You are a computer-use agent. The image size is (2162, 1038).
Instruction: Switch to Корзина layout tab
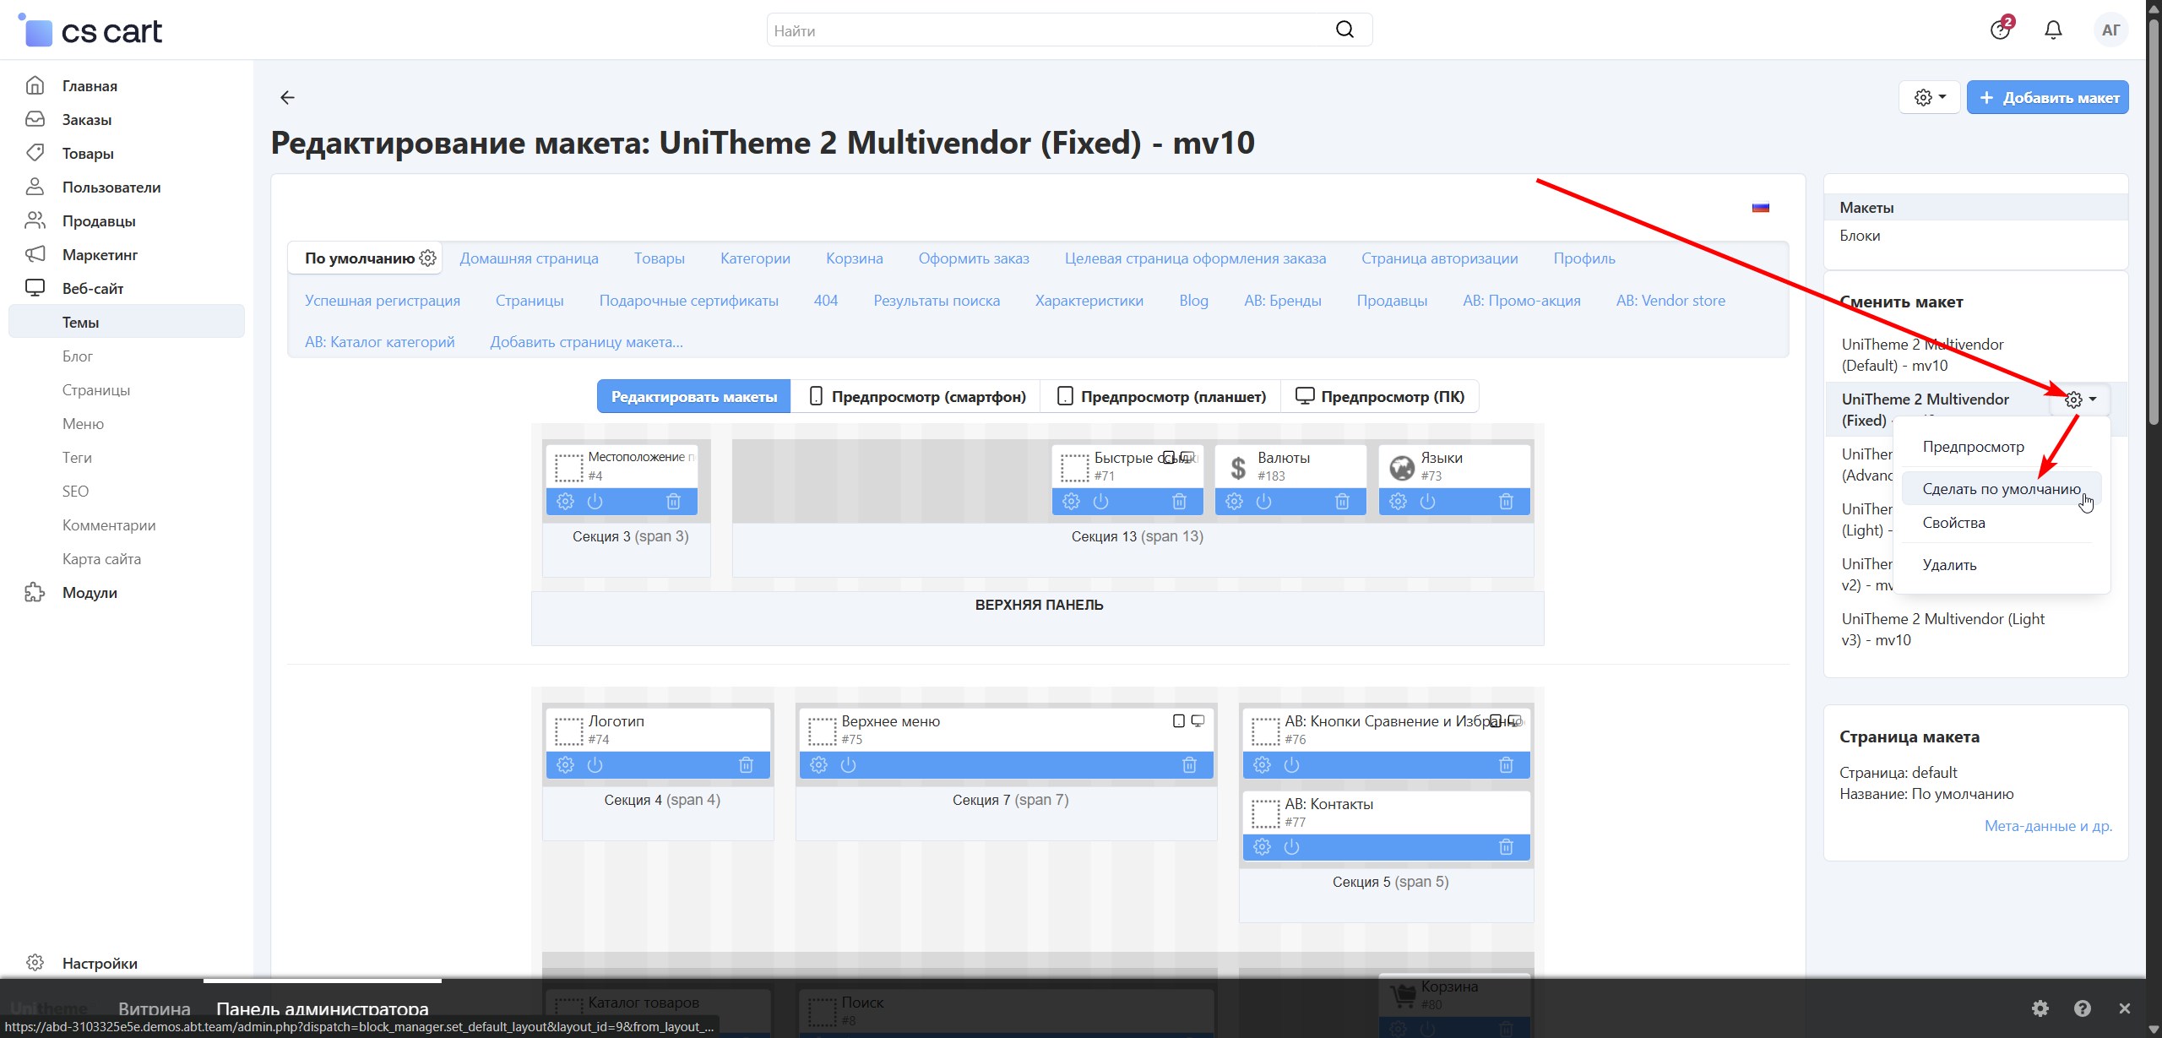point(855,258)
